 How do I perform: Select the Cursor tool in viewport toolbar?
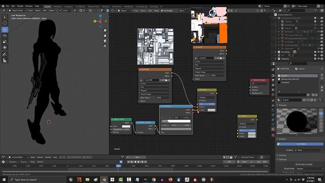pos(5,23)
